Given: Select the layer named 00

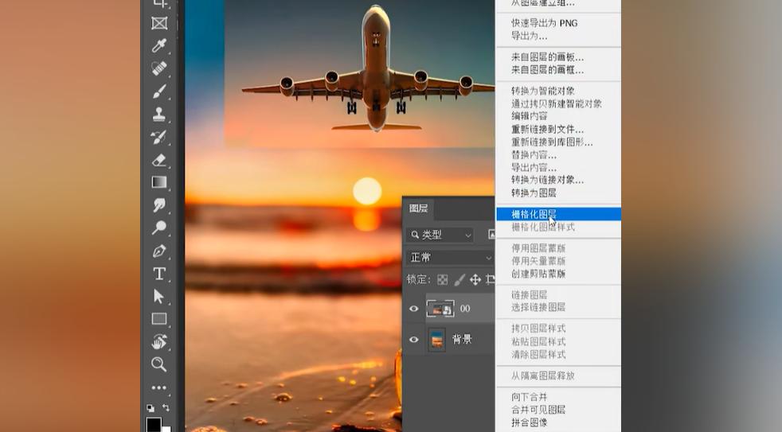Looking at the screenshot, I should [x=465, y=309].
